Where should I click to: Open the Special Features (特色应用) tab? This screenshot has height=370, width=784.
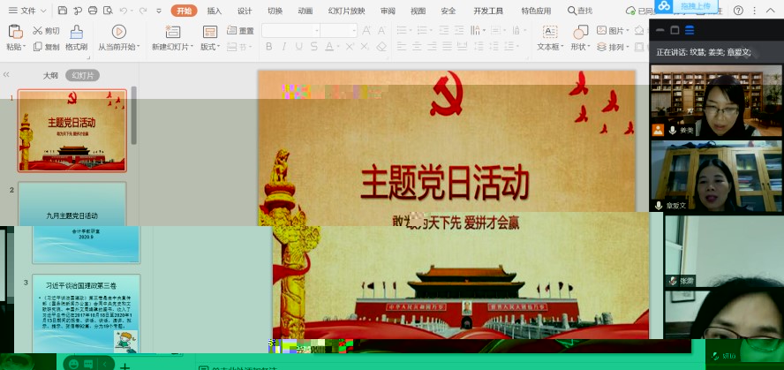pos(536,11)
